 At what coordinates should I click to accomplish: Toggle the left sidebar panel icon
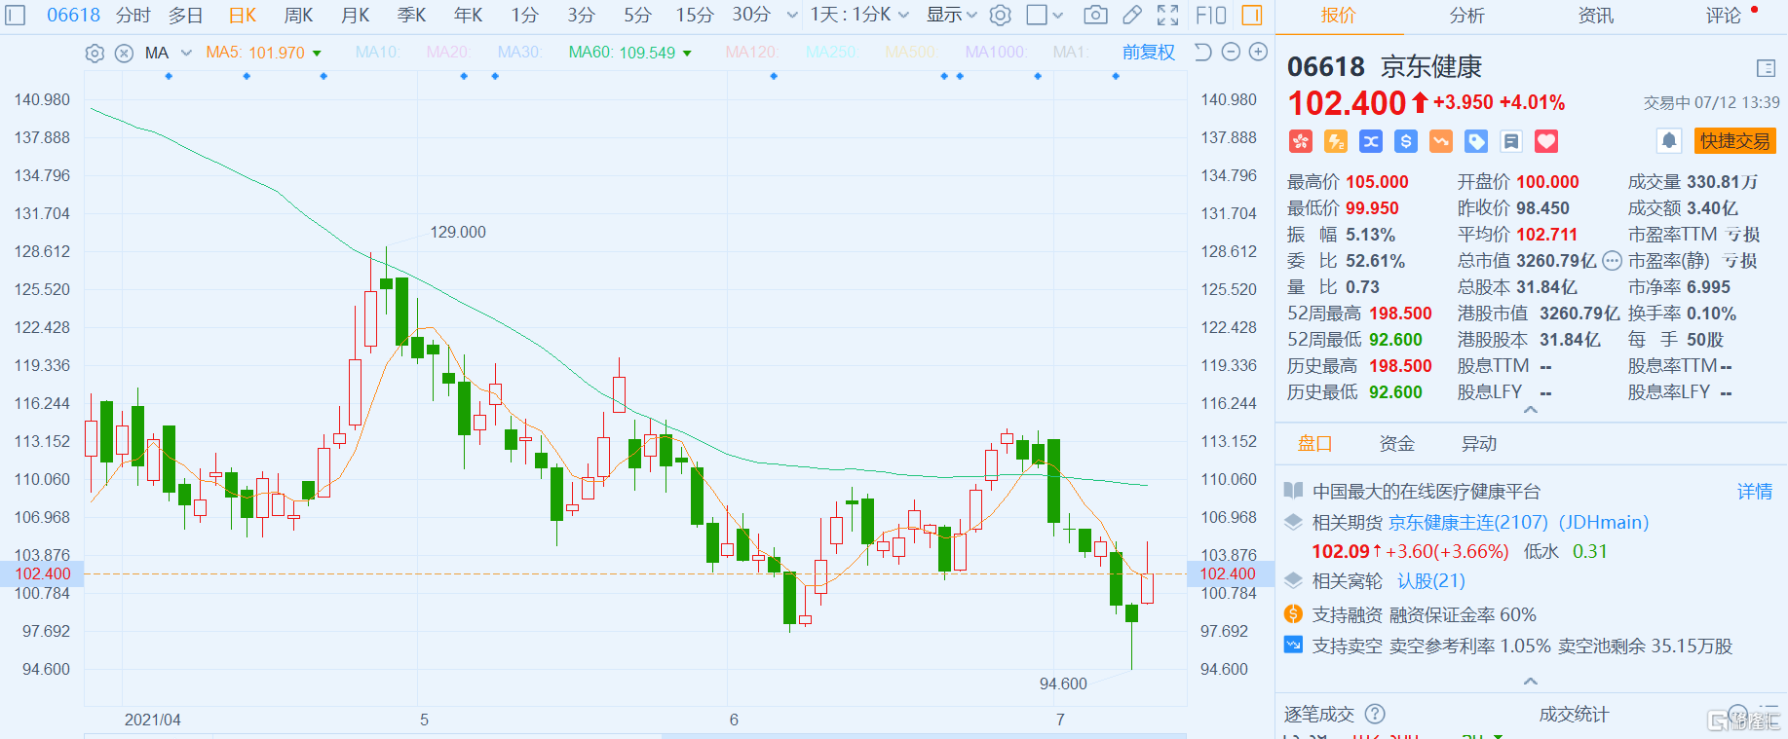tap(17, 15)
